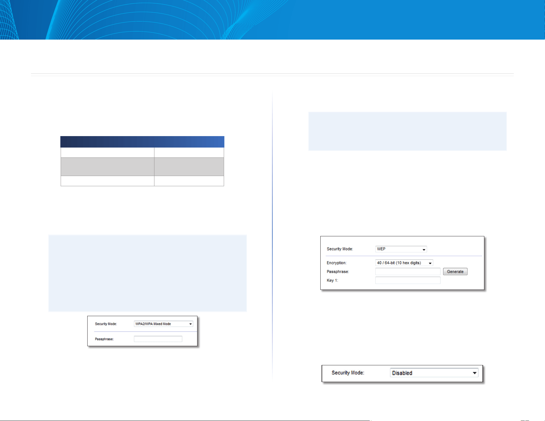Open the WPA2/WPA Mixed Mode security dropdown

(163, 324)
